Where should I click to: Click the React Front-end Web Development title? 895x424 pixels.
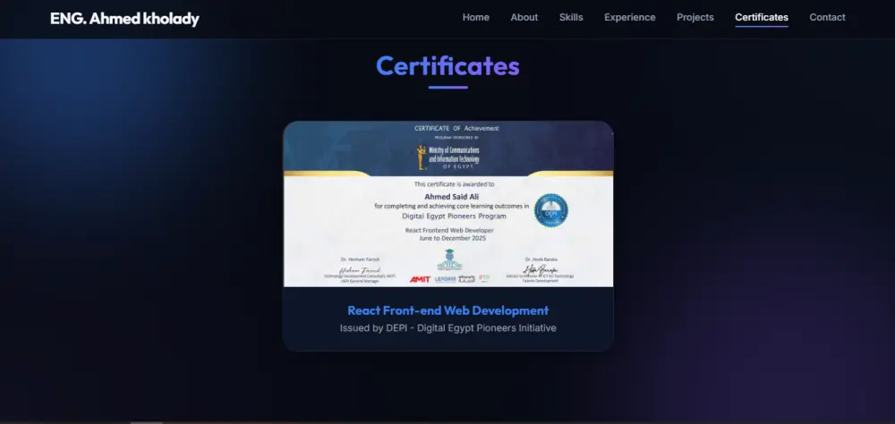click(x=448, y=310)
